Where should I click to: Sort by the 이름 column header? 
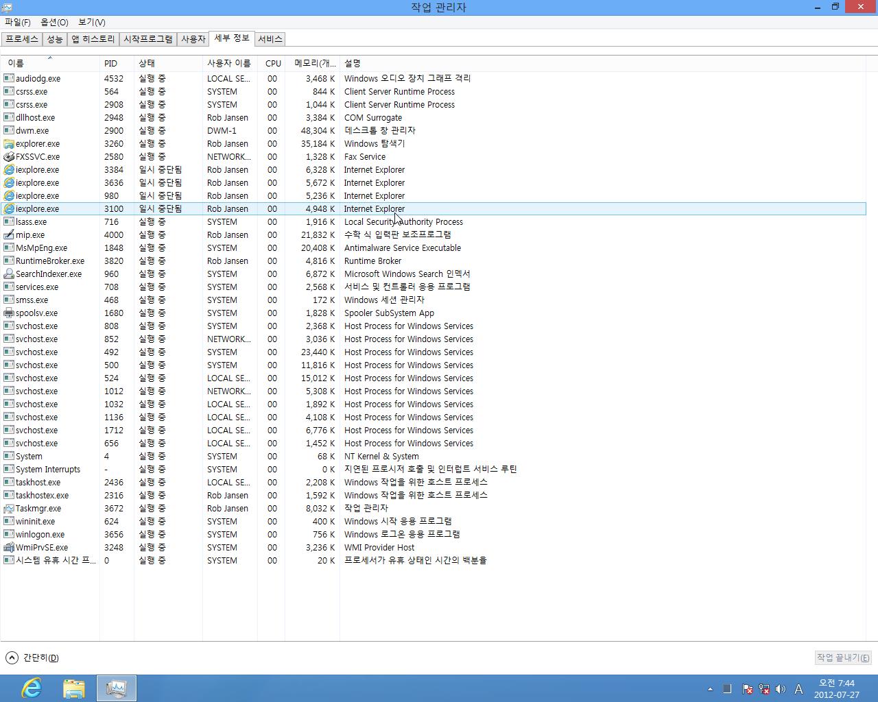coord(50,63)
